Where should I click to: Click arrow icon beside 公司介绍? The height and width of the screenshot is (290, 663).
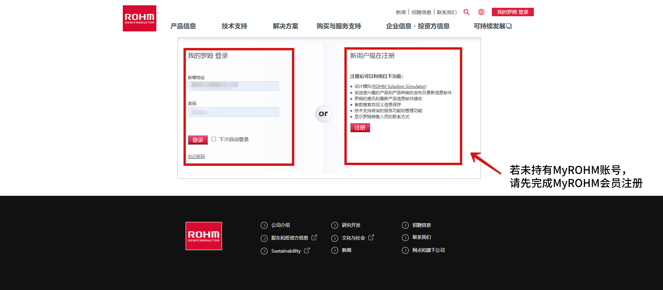[x=264, y=225]
